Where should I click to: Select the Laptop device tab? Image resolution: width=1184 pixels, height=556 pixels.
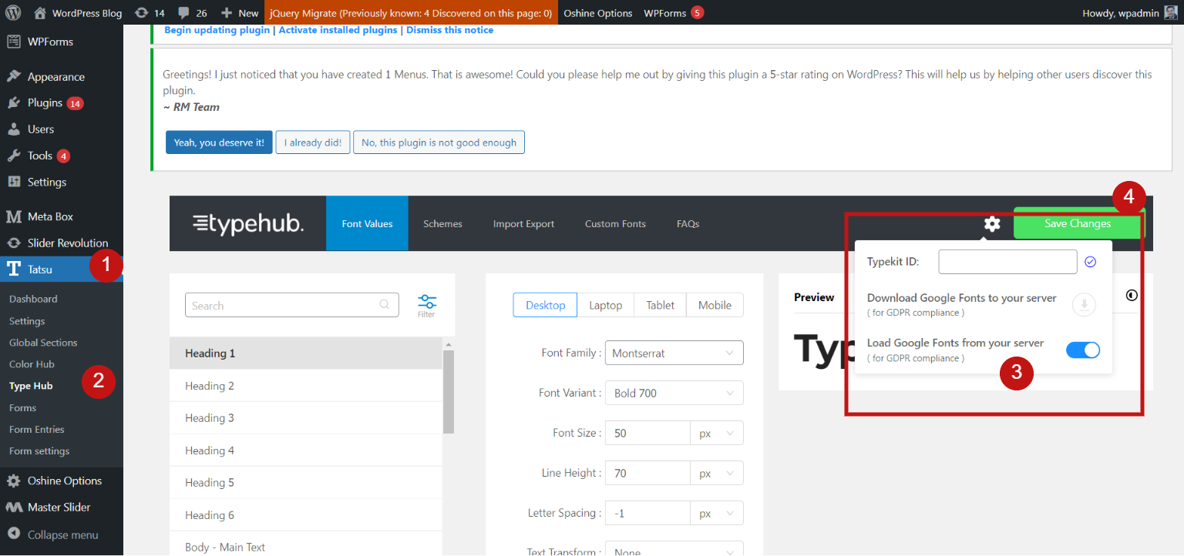606,305
